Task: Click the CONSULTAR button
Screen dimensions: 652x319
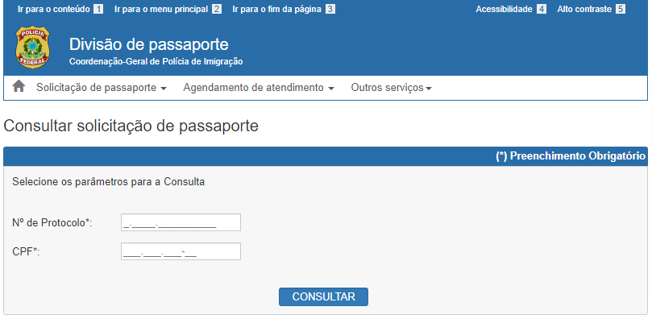Action: [323, 296]
